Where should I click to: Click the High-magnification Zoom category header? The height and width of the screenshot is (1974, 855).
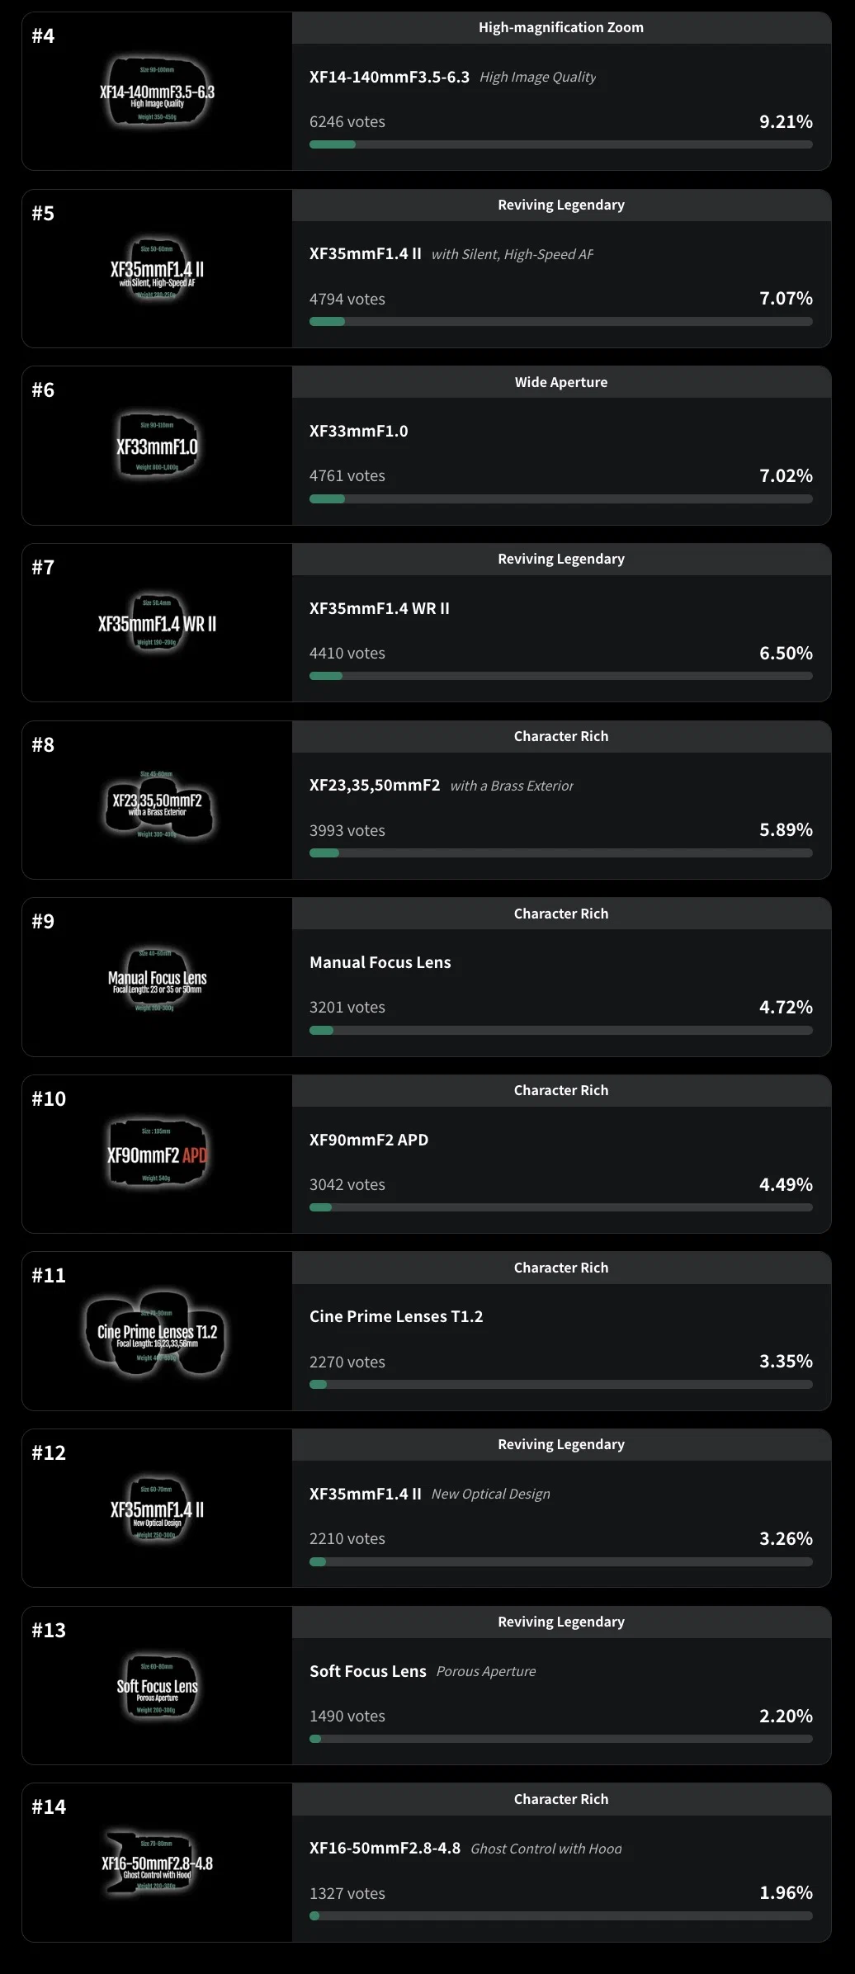561,27
